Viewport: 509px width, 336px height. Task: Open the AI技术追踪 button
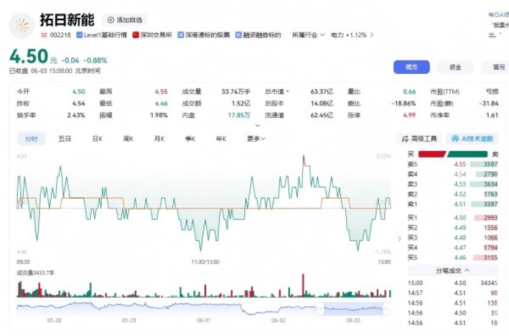(x=472, y=139)
